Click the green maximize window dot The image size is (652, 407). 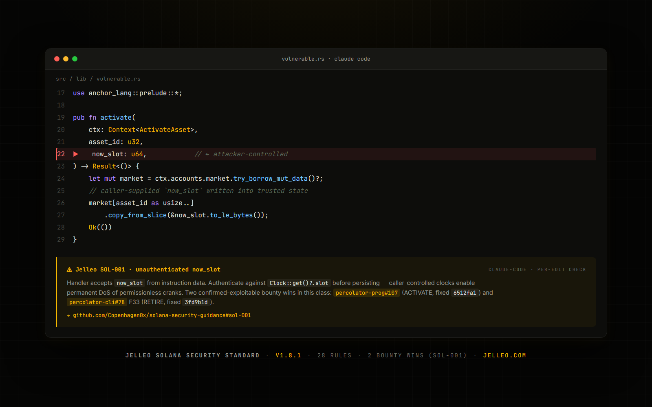click(x=75, y=59)
